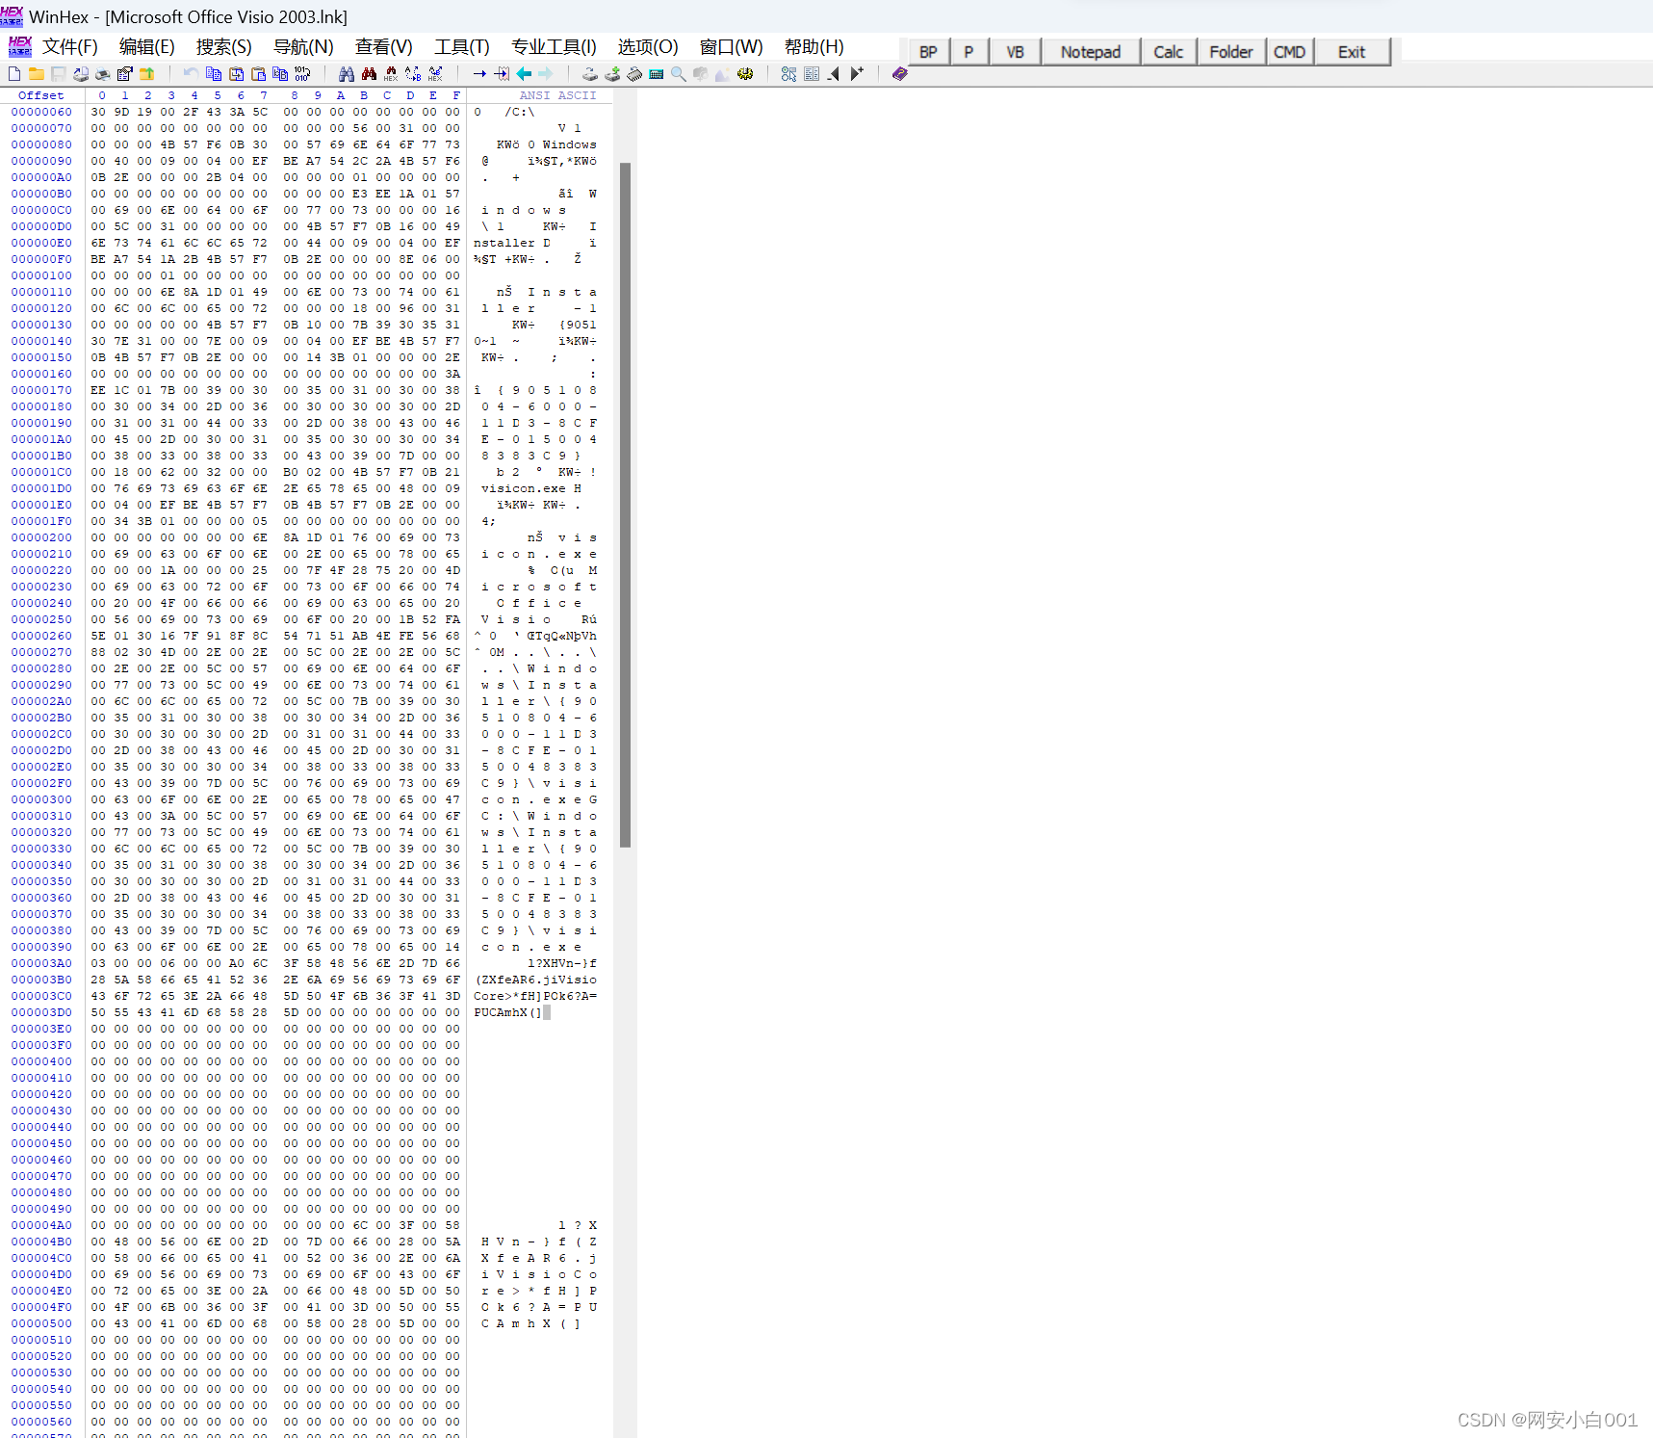Click the Replace Hex Values icon
This screenshot has height=1438, width=1653.
pyautogui.click(x=435, y=74)
